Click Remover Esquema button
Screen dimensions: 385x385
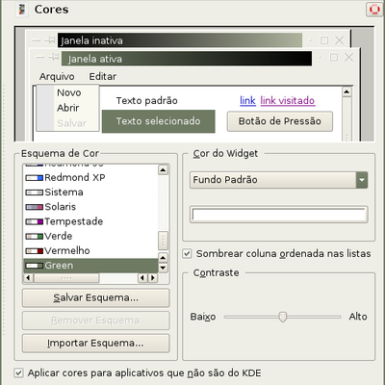95,321
